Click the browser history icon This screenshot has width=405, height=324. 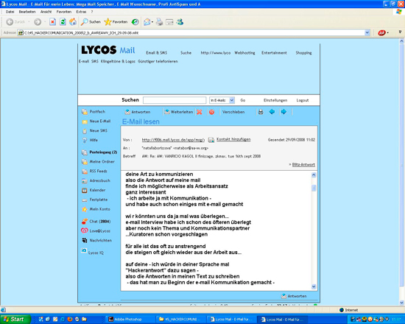(135, 22)
